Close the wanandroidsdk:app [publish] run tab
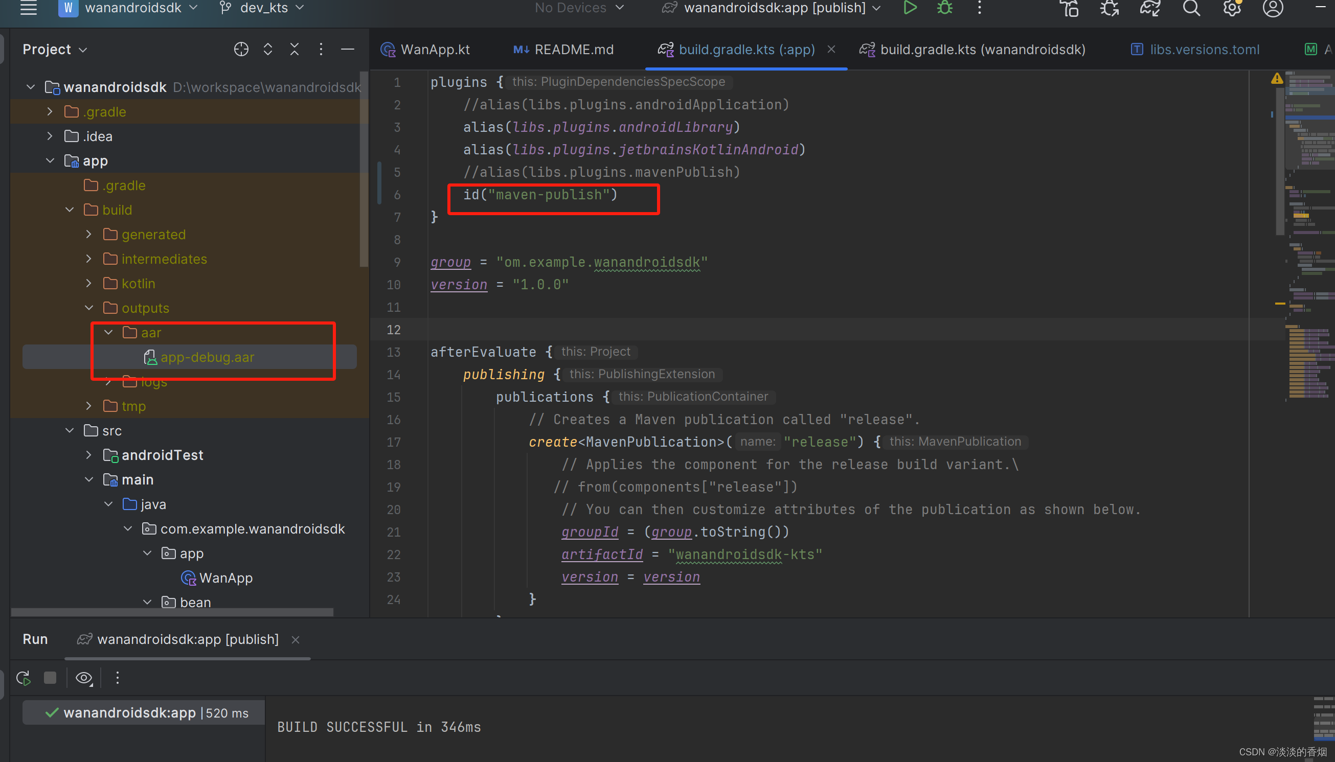 click(295, 639)
